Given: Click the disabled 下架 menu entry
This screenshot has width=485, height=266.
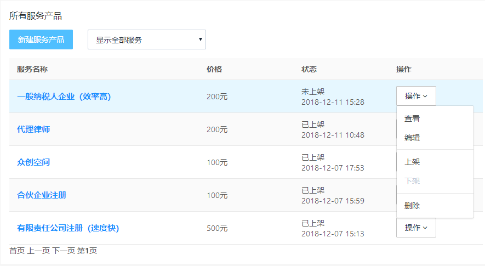Looking at the screenshot, I should (412, 181).
